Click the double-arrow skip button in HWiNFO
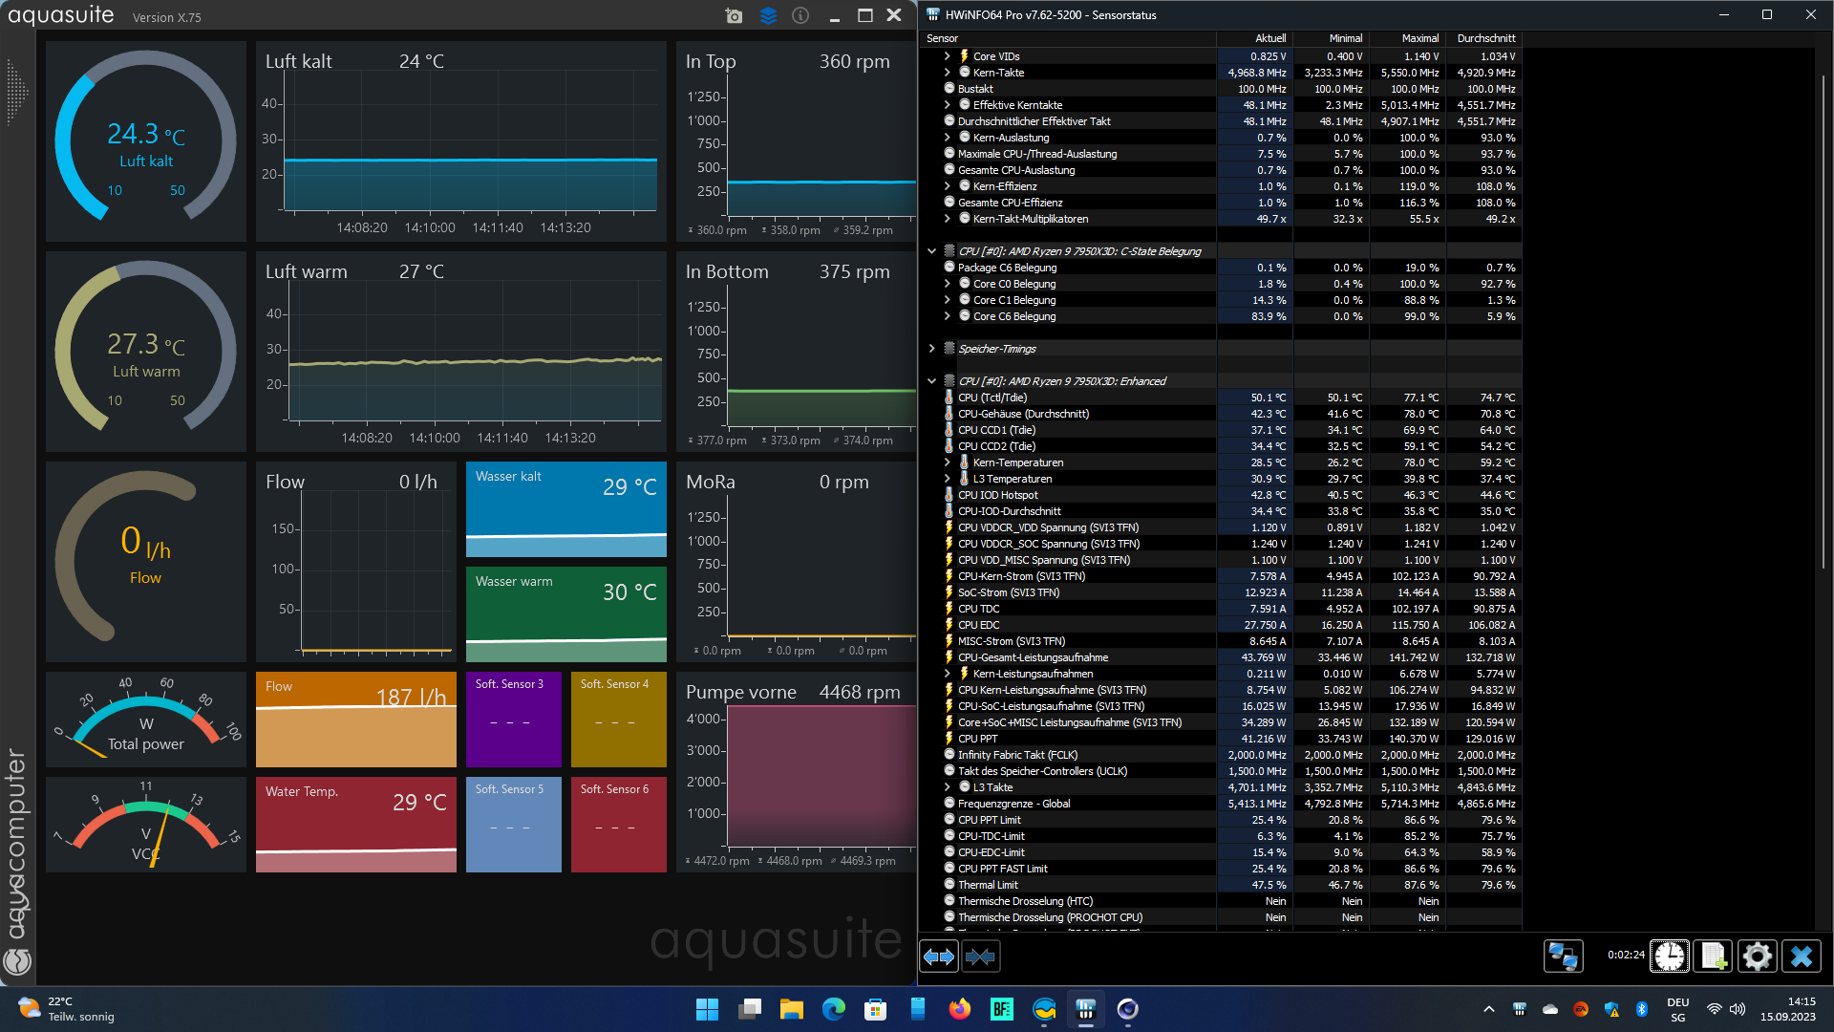 (x=981, y=956)
